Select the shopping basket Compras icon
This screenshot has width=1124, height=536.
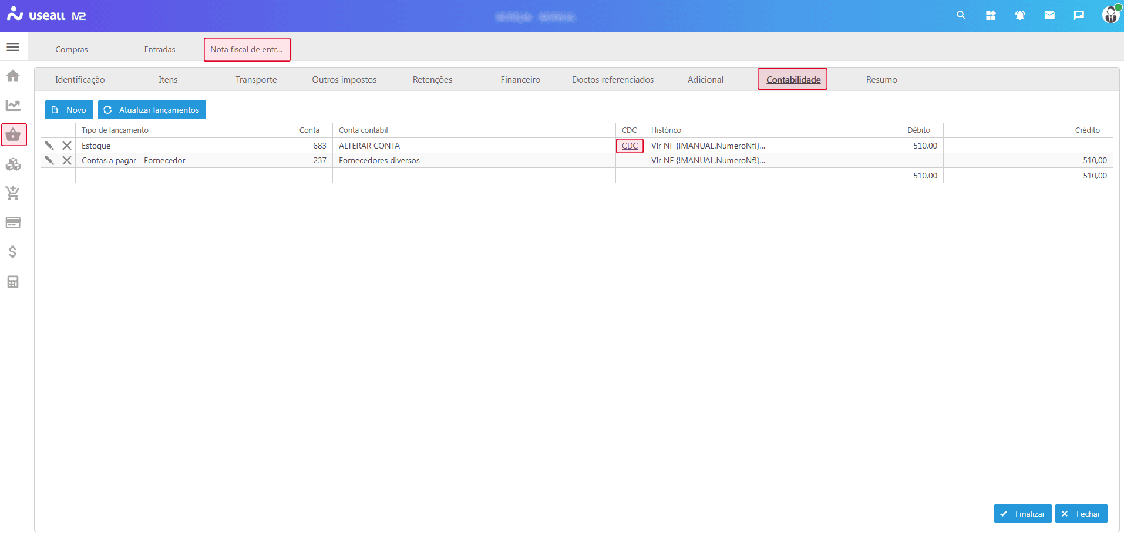pos(14,135)
